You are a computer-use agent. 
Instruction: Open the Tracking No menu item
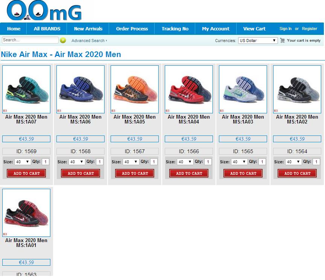point(175,29)
